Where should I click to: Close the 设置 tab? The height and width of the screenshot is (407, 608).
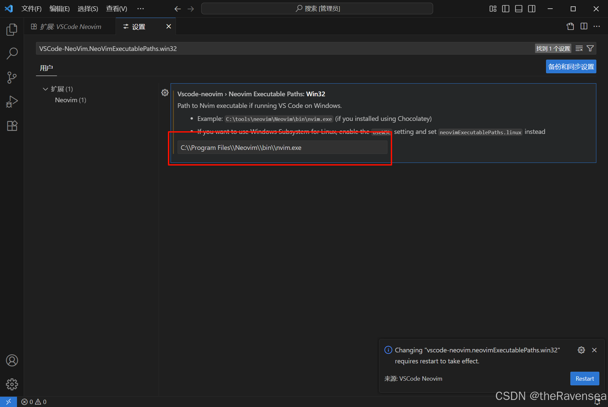[169, 26]
